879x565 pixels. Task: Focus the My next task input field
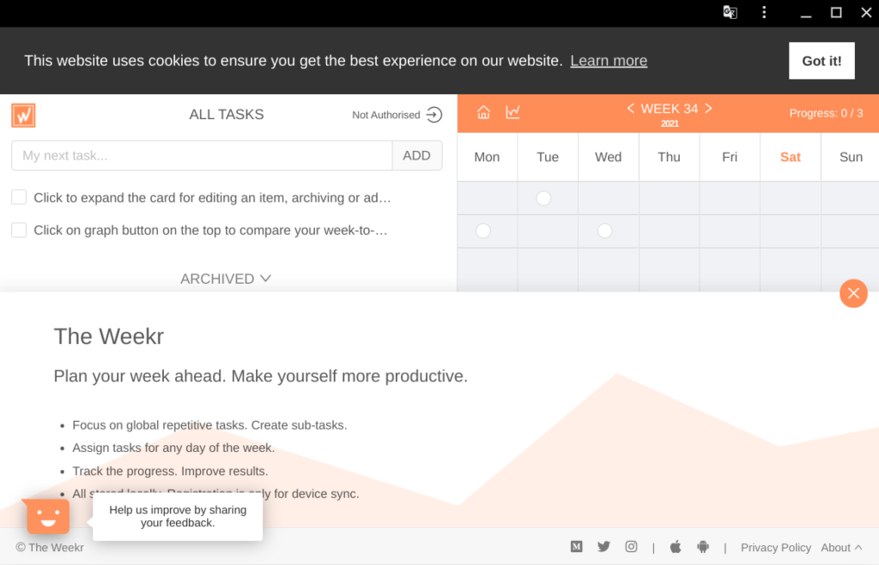(202, 156)
